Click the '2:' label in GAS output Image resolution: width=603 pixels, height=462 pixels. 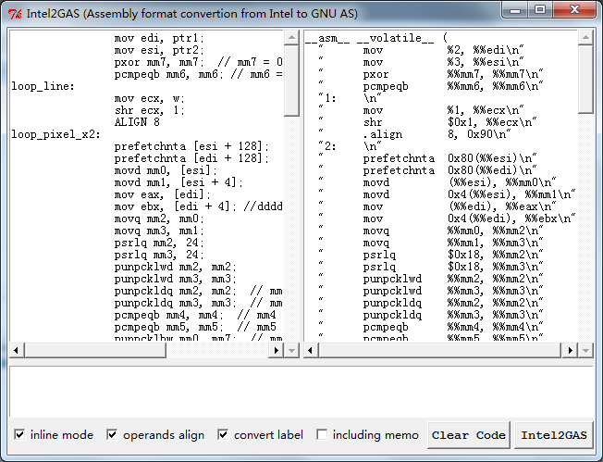coord(330,146)
